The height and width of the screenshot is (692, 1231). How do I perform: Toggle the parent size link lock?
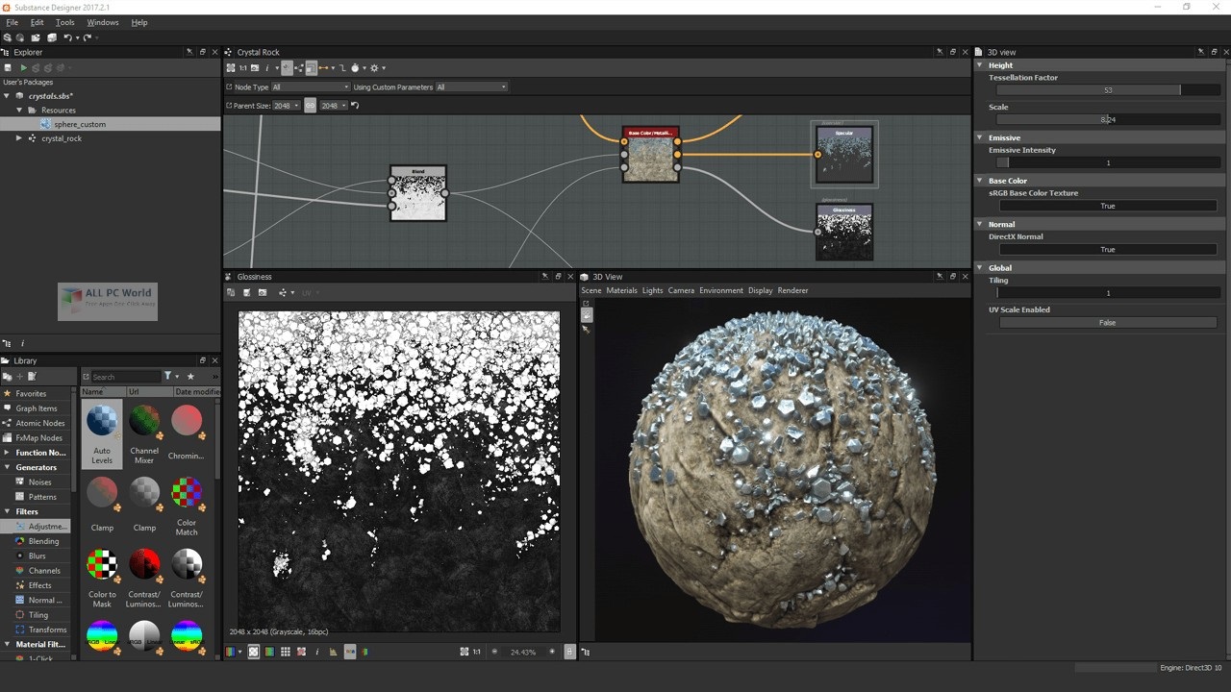click(310, 105)
